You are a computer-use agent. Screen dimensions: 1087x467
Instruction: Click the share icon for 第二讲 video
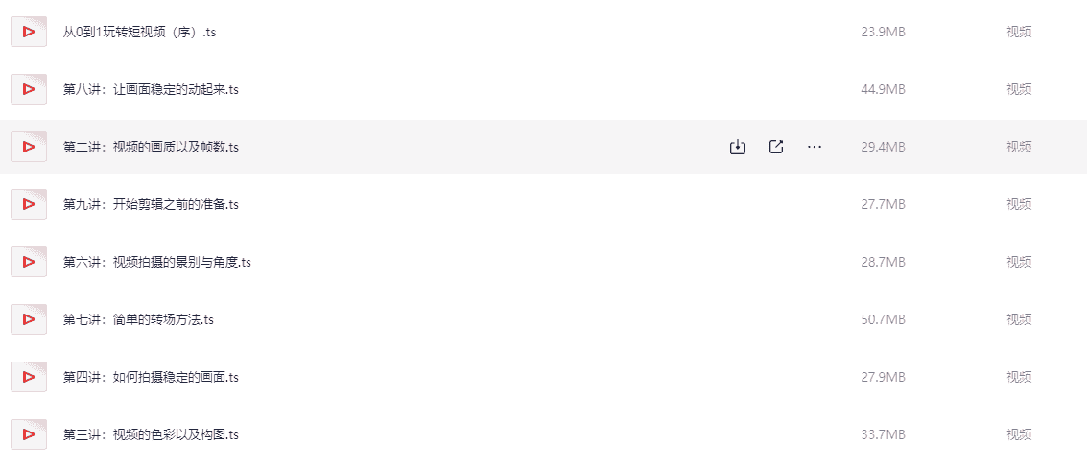(x=776, y=147)
